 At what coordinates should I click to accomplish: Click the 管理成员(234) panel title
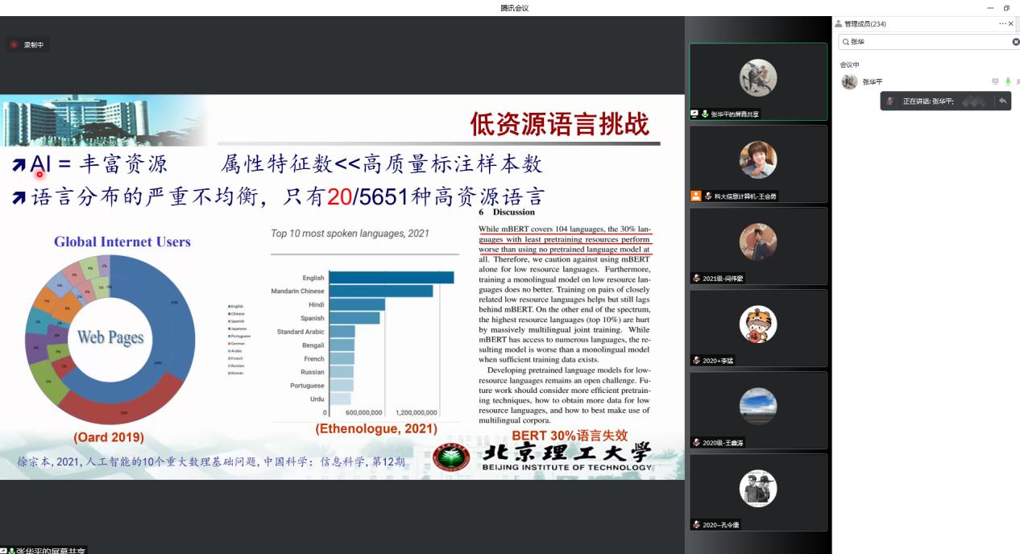coord(865,24)
